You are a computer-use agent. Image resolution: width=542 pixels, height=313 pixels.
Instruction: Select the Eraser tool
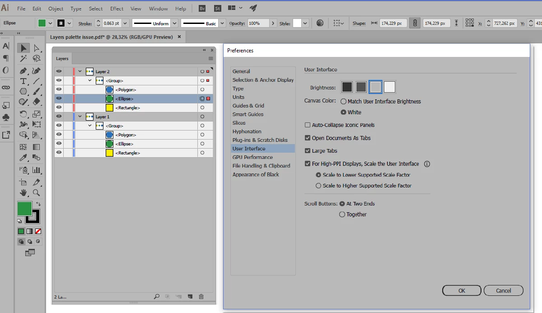pyautogui.click(x=37, y=102)
